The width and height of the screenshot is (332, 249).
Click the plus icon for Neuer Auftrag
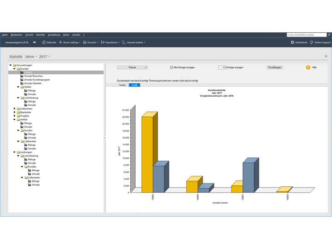click(x=61, y=42)
